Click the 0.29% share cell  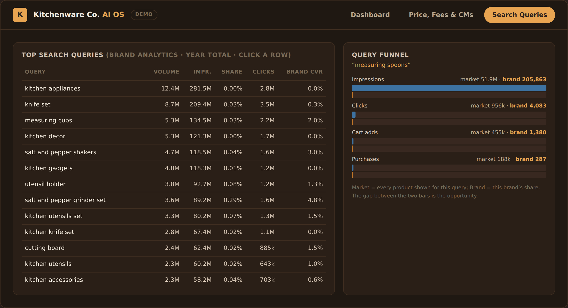click(233, 200)
